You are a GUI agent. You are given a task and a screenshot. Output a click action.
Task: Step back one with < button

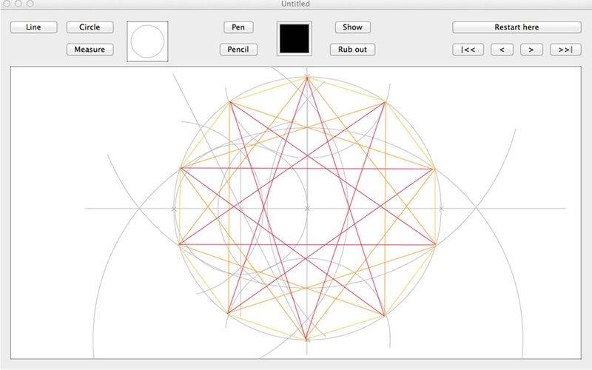pyautogui.click(x=502, y=50)
